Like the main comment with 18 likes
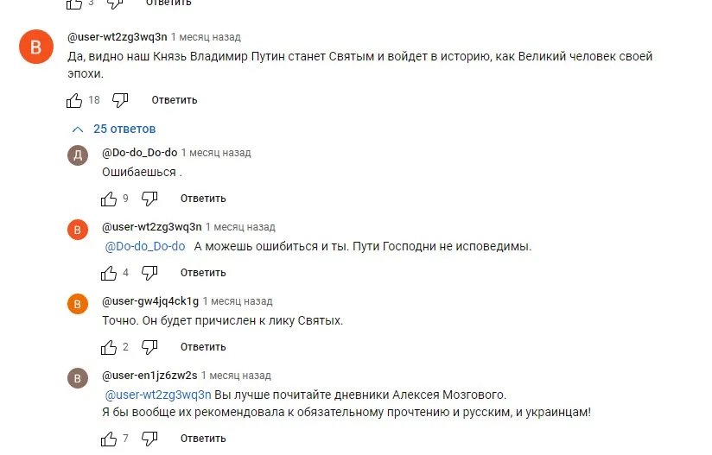Image resolution: width=712 pixels, height=455 pixels. pos(74,100)
